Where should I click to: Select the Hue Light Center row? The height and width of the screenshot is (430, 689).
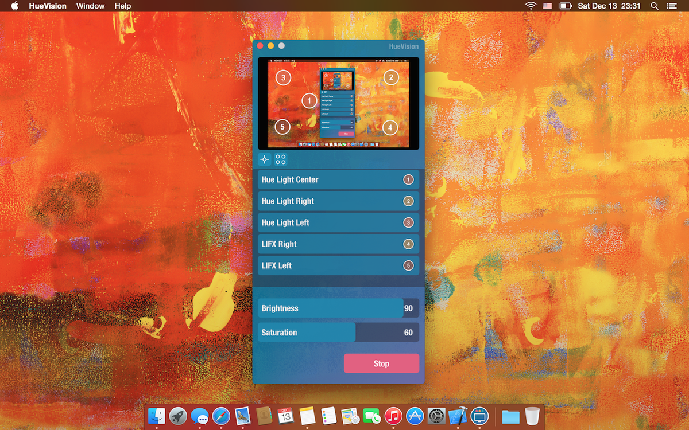tap(338, 179)
